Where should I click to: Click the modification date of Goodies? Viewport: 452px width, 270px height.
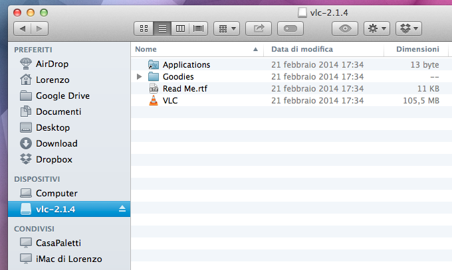[x=317, y=76]
